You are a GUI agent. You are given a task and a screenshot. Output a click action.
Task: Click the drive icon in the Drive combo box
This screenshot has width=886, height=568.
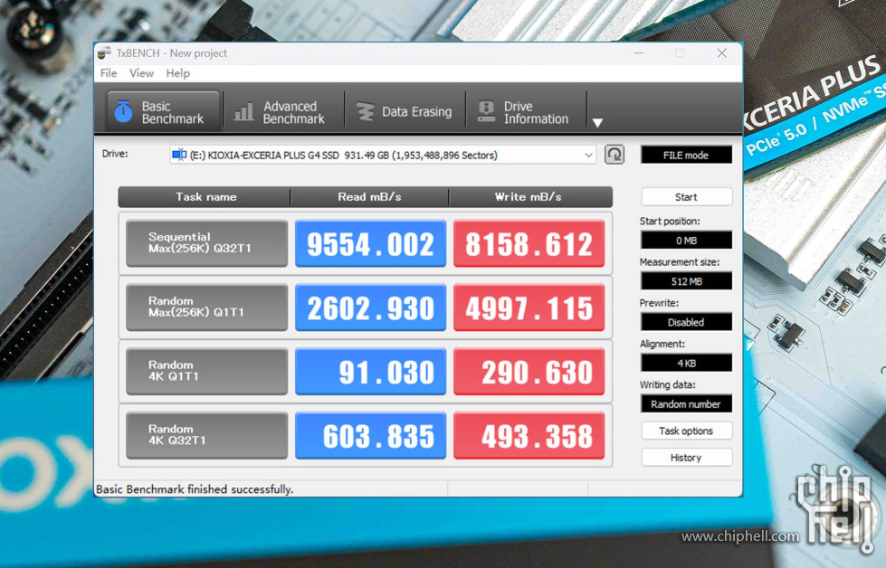[179, 155]
